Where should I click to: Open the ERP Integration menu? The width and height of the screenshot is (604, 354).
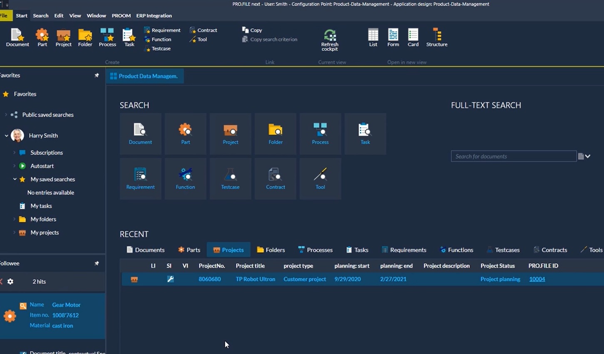click(x=154, y=15)
